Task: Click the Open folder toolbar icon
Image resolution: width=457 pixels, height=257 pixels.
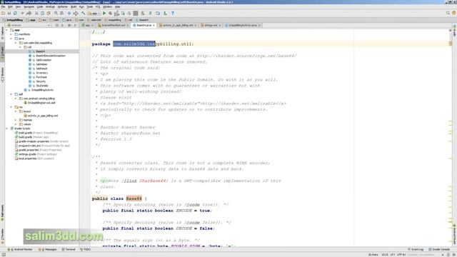Action: [x=3, y=13]
